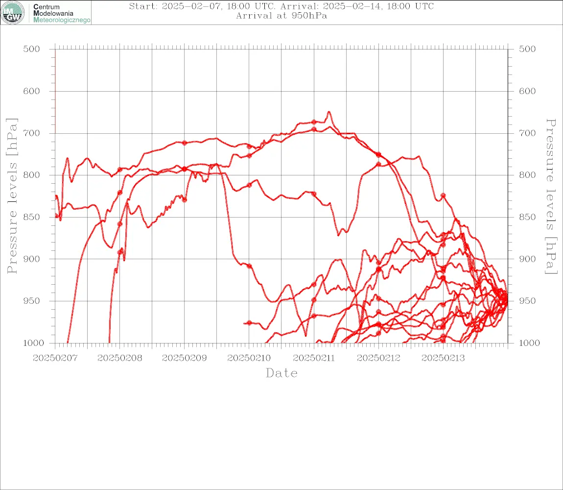
Task: Click the 20250209 marker near 725 hPa
Action: tap(184, 143)
